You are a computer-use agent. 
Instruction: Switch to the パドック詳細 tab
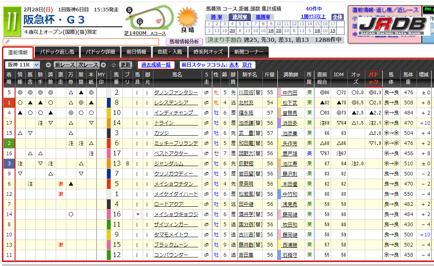(100, 52)
